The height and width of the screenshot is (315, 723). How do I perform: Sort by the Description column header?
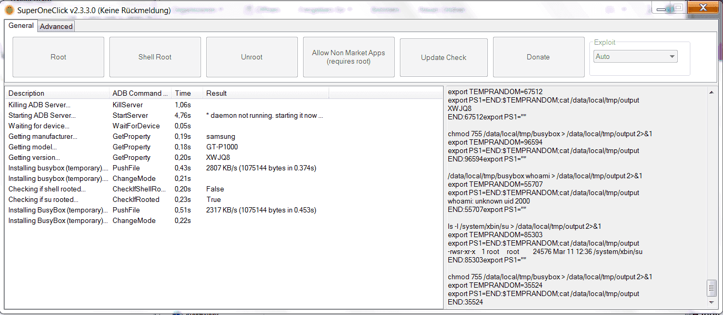point(57,93)
